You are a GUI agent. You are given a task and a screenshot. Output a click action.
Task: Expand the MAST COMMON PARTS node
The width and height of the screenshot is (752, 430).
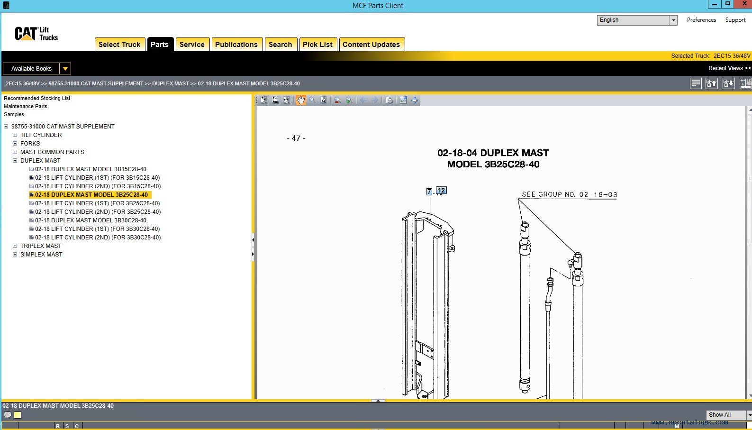click(15, 152)
